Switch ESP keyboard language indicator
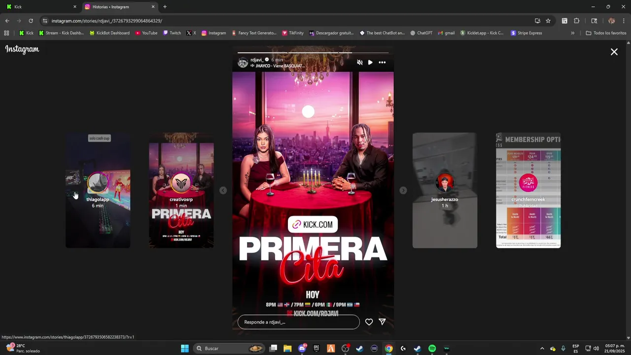 (x=575, y=349)
